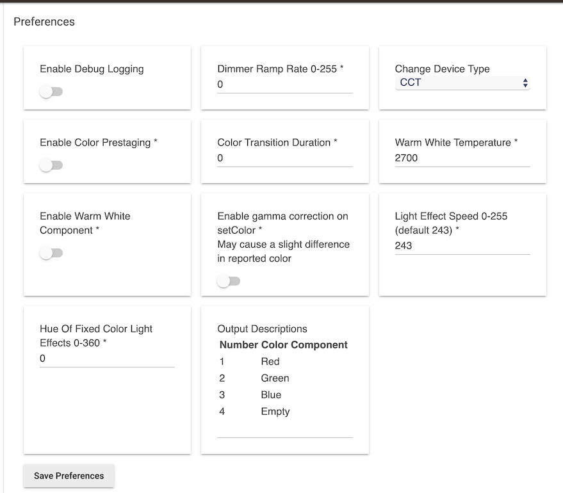Click the underline below the Output Descriptions table
563x493 pixels.
[x=284, y=437]
